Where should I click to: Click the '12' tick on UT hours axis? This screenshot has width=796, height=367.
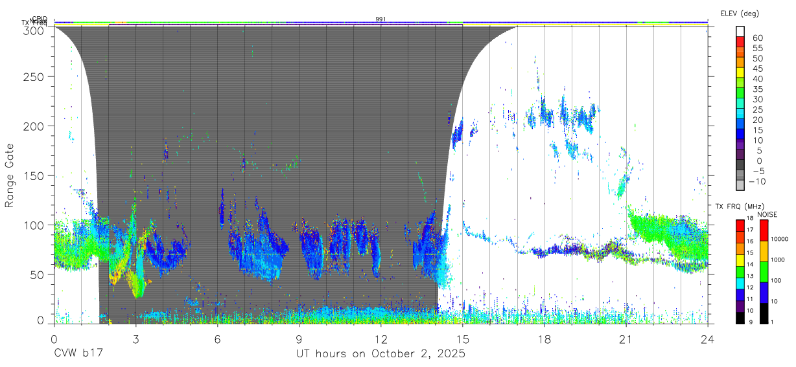coord(380,339)
